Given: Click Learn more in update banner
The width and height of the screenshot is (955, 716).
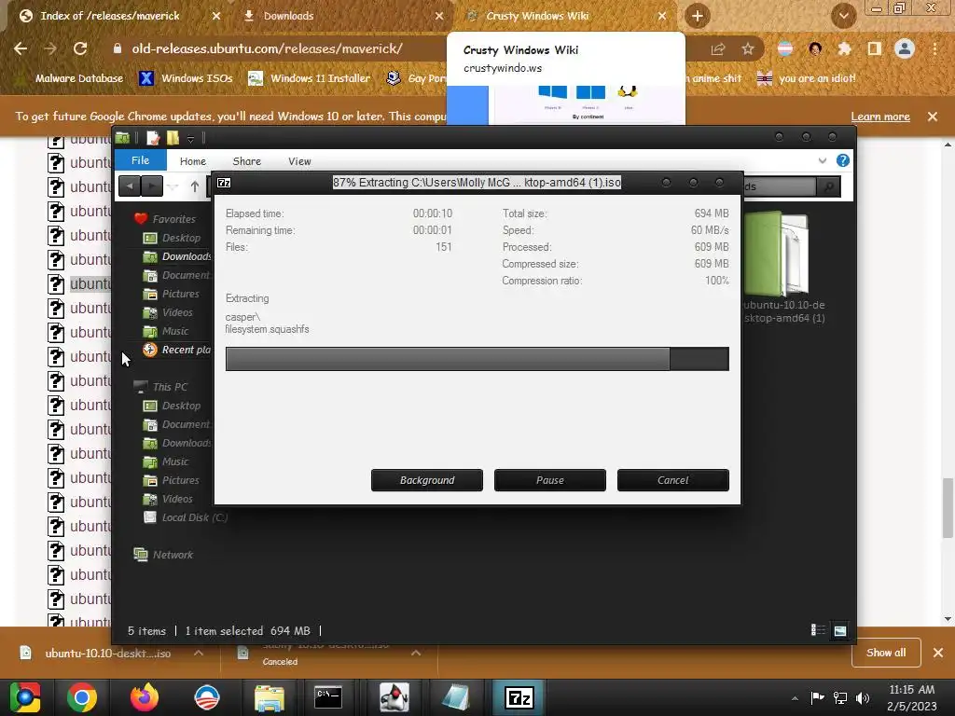Looking at the screenshot, I should [880, 117].
